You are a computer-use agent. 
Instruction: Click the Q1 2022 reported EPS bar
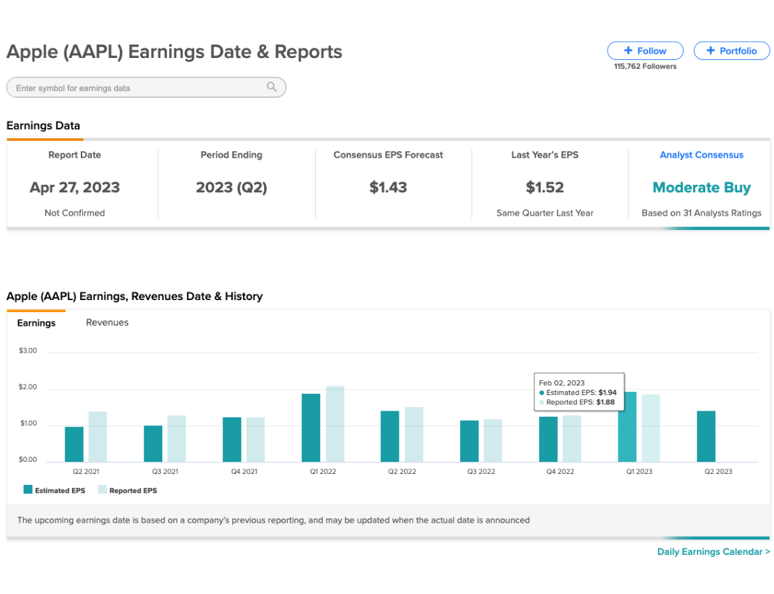click(x=335, y=424)
